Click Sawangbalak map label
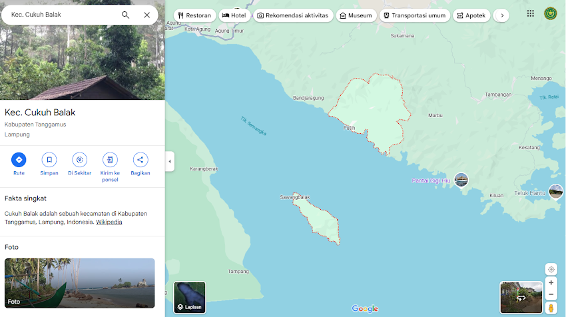Image resolution: width=566 pixels, height=317 pixels. [x=295, y=197]
